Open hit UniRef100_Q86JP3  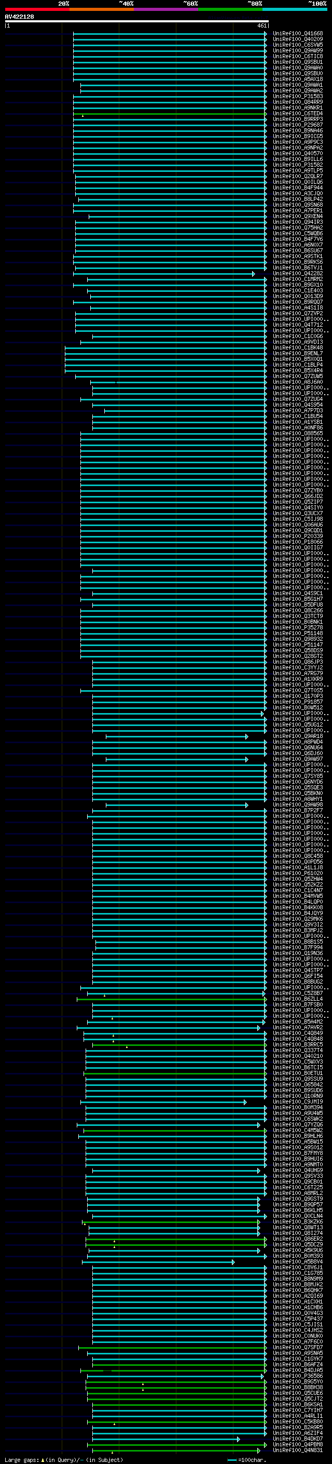(x=298, y=662)
